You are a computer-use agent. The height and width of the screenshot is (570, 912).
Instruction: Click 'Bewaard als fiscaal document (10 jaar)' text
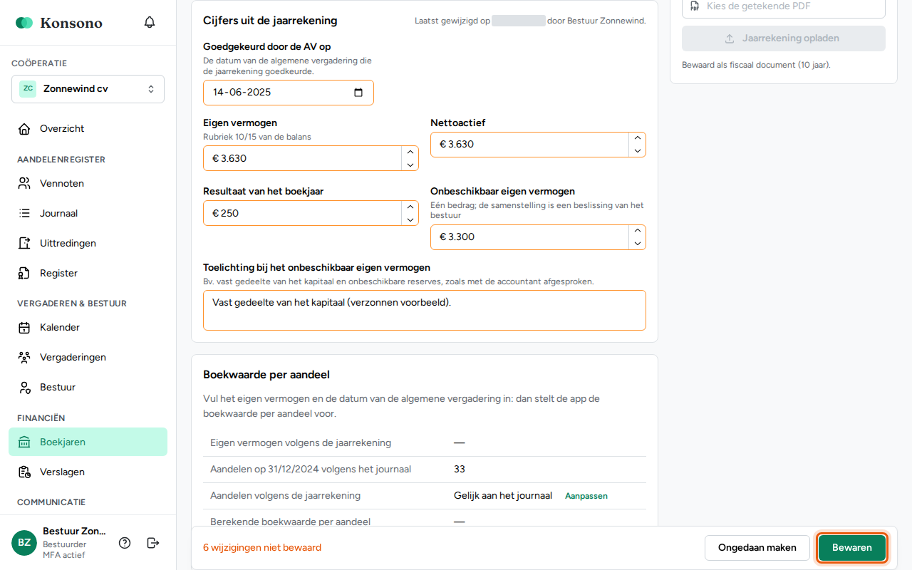[x=756, y=65]
